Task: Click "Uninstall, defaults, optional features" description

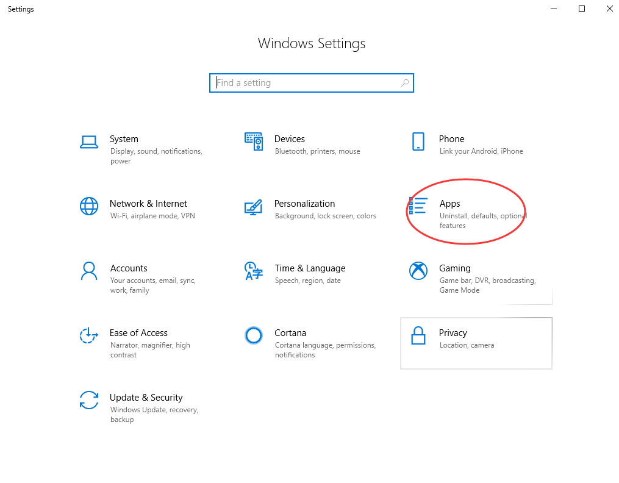Action: tap(483, 221)
